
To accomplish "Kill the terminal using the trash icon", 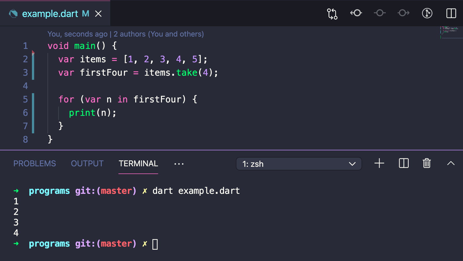I will pos(426,163).
